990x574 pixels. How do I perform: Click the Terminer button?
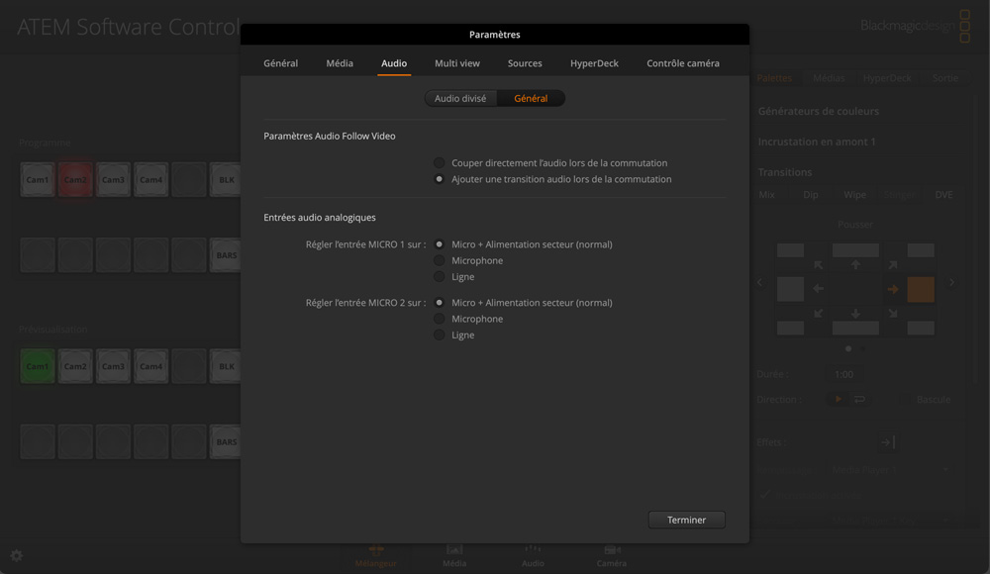pos(686,520)
